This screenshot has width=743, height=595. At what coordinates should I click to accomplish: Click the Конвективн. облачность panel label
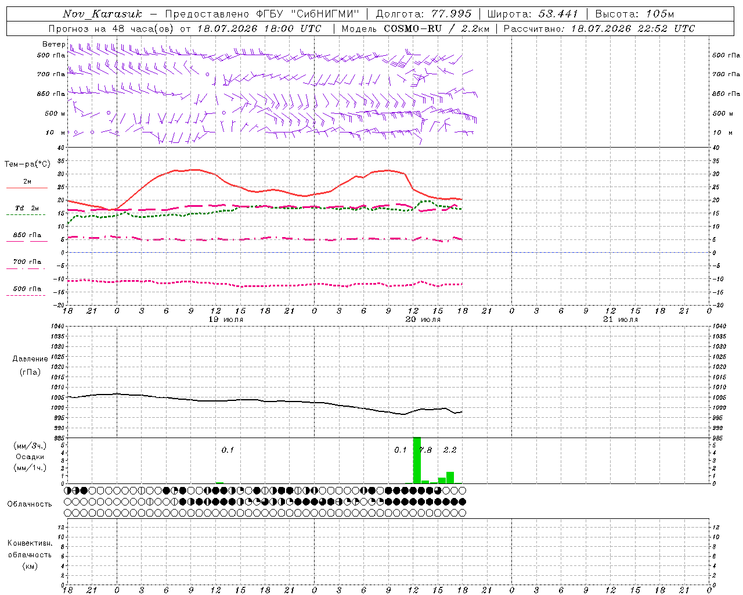[30, 554]
